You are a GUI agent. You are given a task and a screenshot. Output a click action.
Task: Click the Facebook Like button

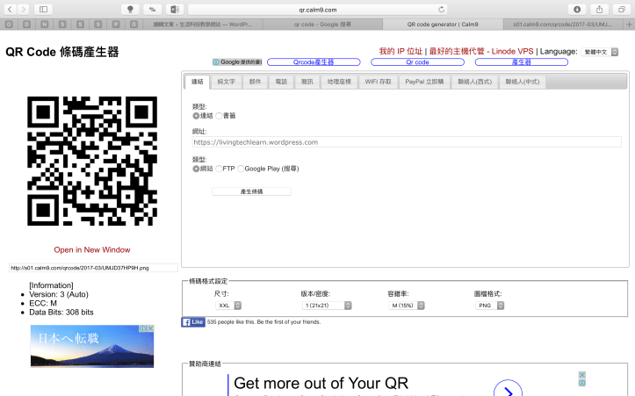click(x=193, y=322)
